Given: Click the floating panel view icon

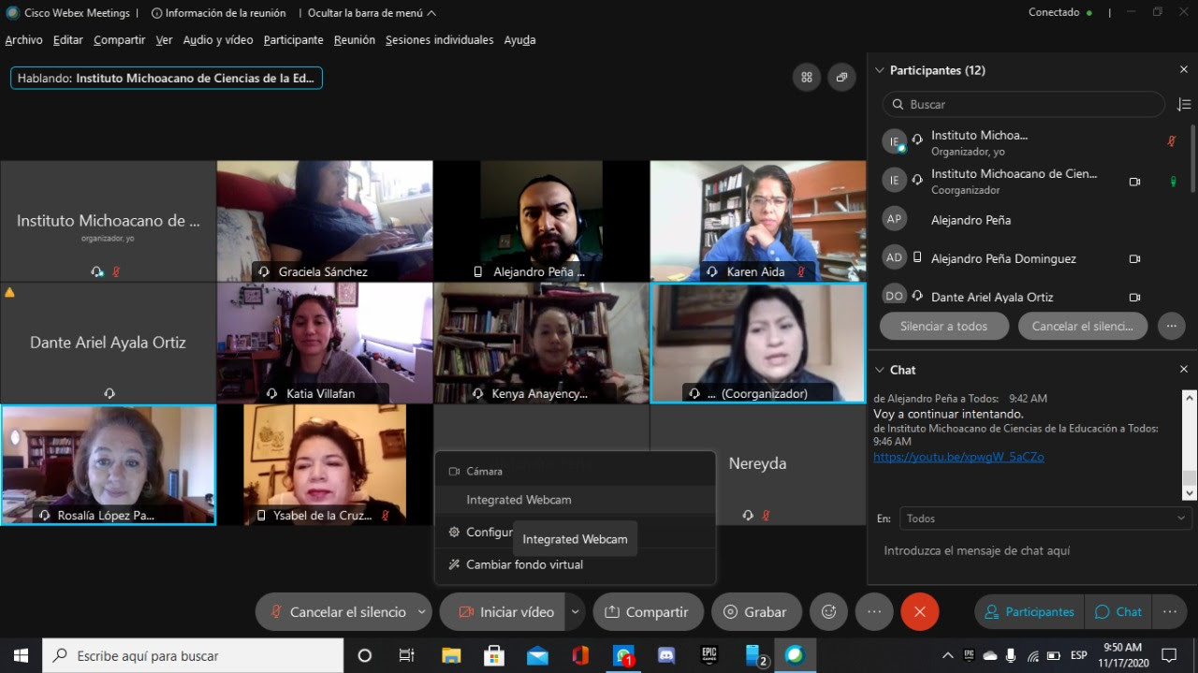Looking at the screenshot, I should pos(842,78).
